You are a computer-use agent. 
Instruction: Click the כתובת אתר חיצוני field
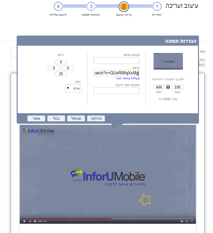(117, 91)
